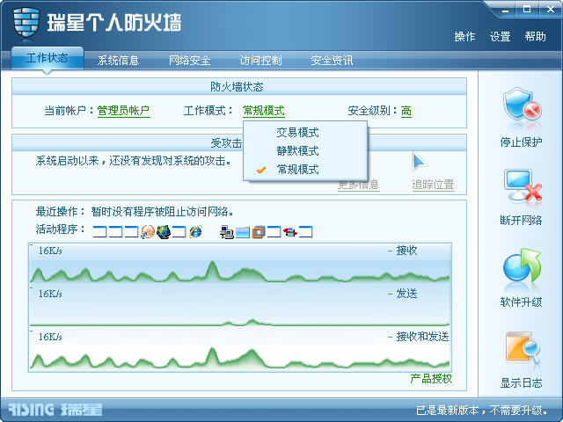Click the 发送 traffic graph

click(240, 307)
